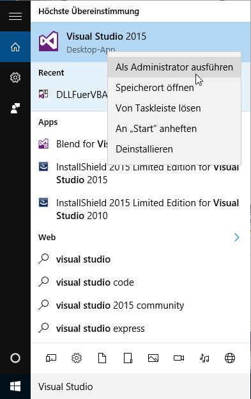Viewport: 251px width, 399px height.
Task: Open the hamburger menu icon
Action: [x=15, y=17]
